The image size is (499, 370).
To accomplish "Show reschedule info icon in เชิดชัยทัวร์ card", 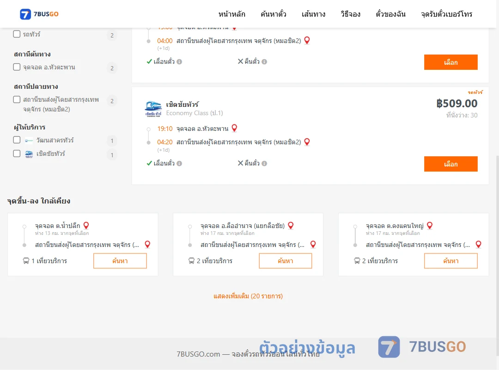I will [x=179, y=163].
